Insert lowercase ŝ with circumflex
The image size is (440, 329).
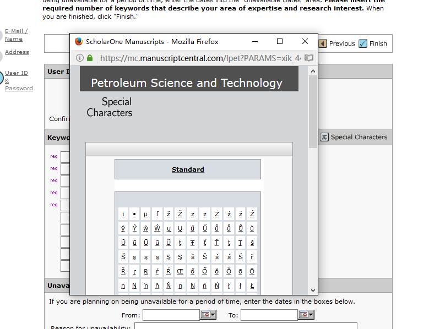click(x=193, y=257)
